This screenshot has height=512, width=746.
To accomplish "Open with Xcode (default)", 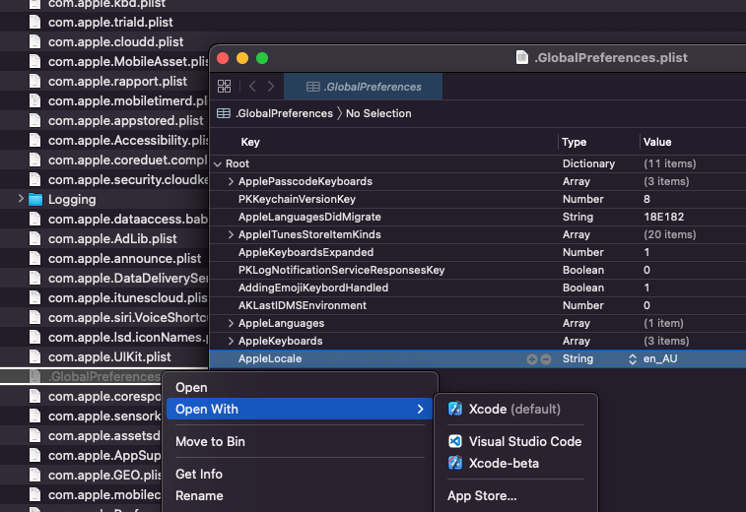I will coord(515,409).
